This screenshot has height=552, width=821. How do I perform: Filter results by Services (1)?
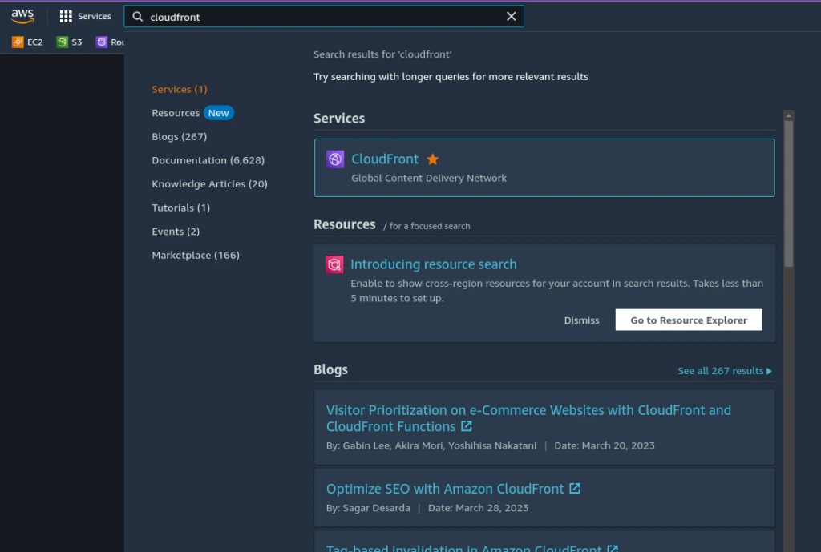pos(180,90)
